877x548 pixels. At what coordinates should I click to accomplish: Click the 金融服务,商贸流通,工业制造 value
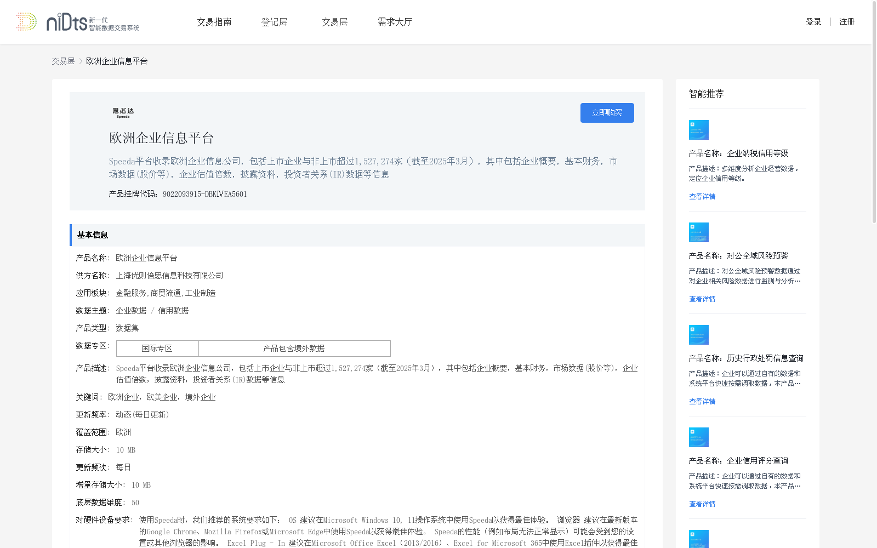tap(166, 293)
